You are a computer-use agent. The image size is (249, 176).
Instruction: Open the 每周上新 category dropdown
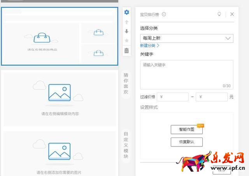pos(186,38)
